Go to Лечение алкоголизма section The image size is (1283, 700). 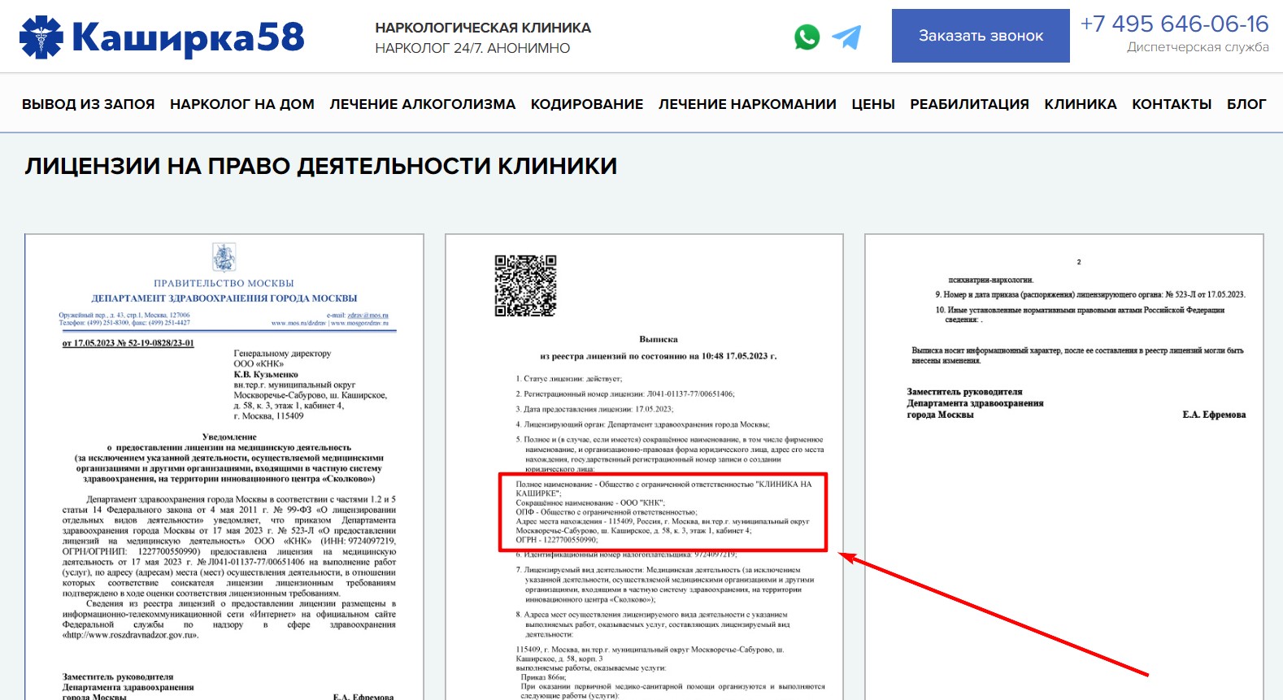[x=422, y=104]
